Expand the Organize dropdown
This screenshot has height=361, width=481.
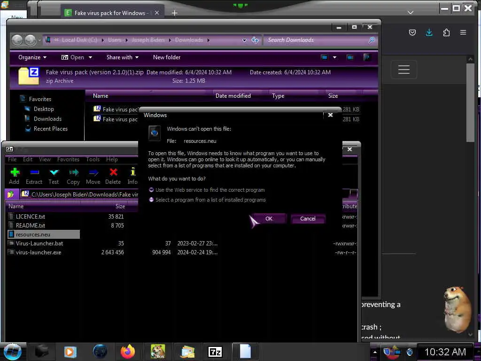point(32,57)
